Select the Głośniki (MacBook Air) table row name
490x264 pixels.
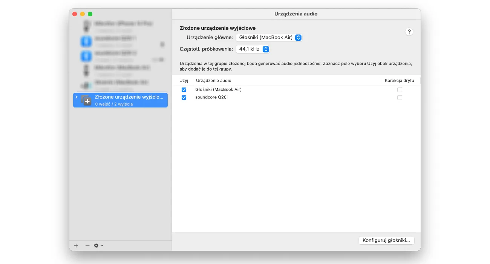click(218, 90)
